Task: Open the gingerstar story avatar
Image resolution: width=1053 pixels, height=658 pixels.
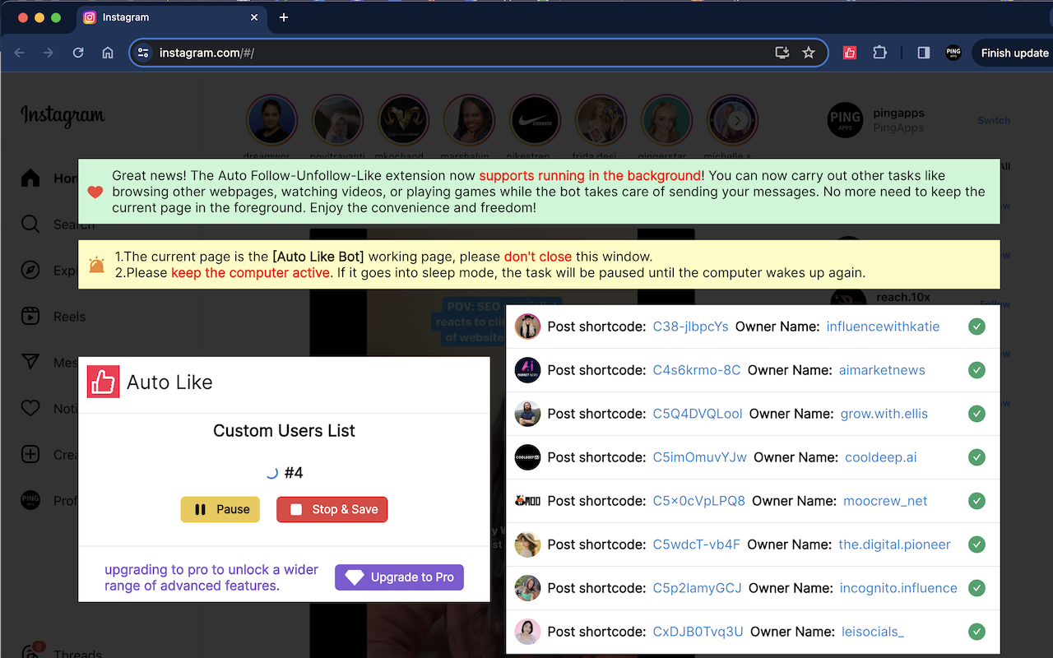Action: point(667,120)
